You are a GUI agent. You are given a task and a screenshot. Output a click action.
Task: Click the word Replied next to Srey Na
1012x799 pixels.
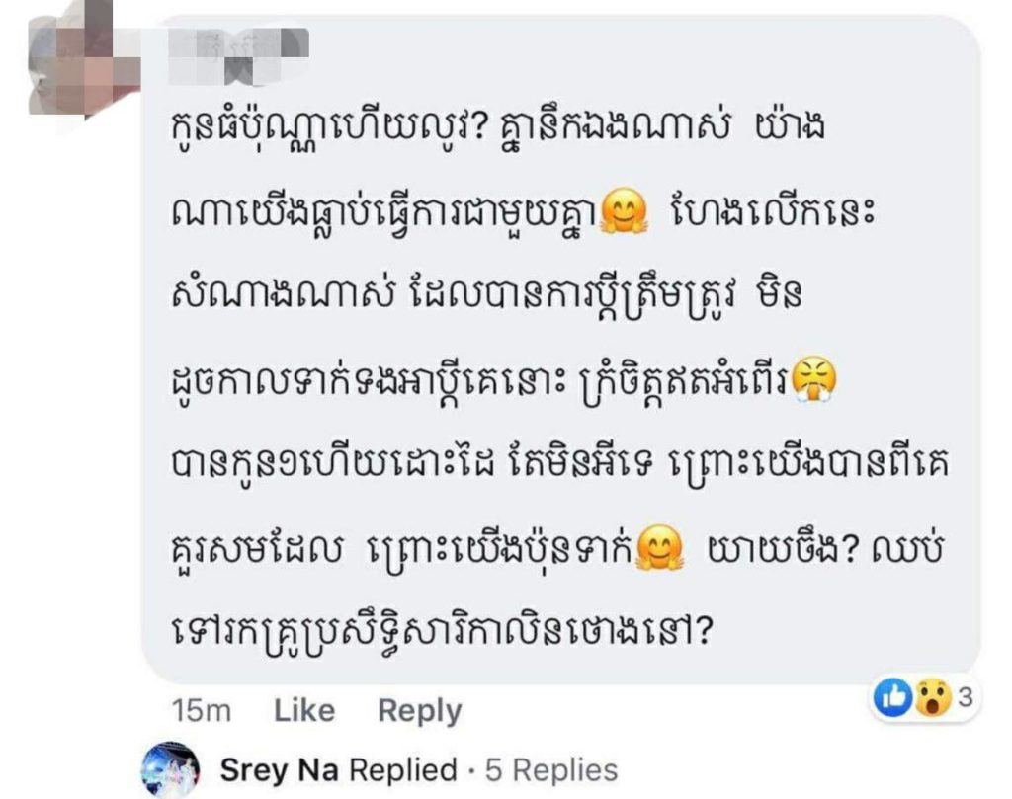[403, 770]
